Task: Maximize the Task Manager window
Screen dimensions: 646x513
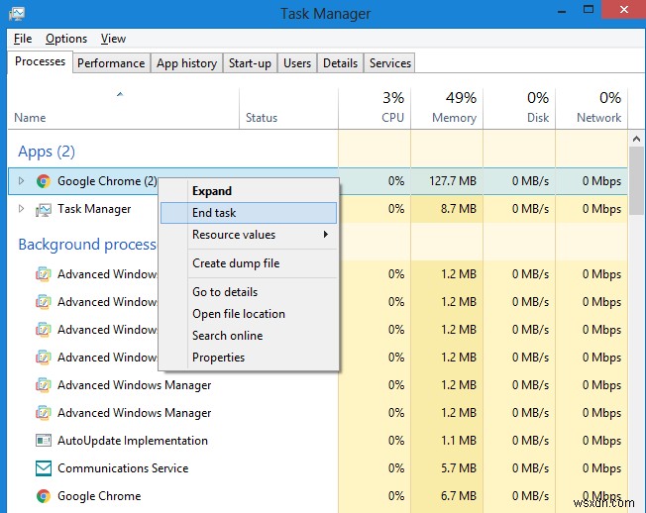Action: [x=589, y=10]
